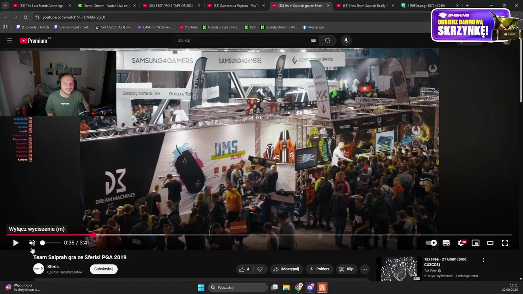Click the Udostępnij share button
The height and width of the screenshot is (294, 523).
point(286,269)
